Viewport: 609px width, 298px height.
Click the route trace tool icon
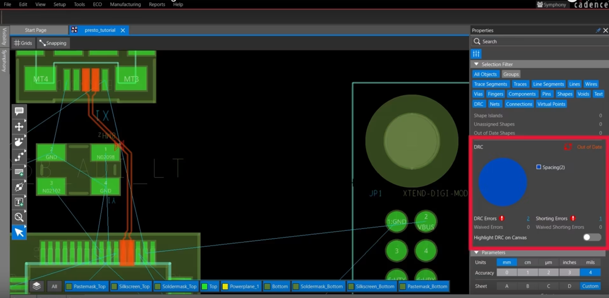point(19,157)
